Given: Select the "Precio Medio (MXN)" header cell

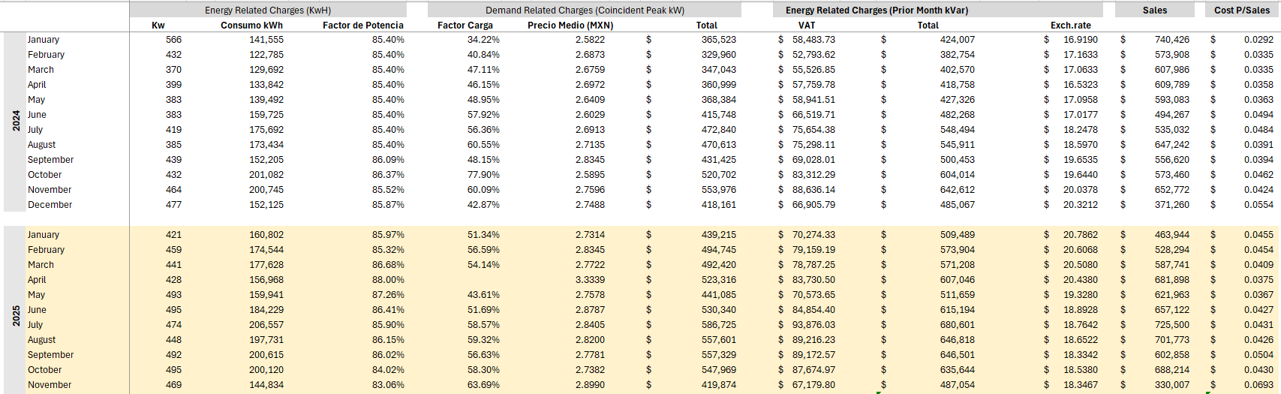Looking at the screenshot, I should (x=570, y=26).
